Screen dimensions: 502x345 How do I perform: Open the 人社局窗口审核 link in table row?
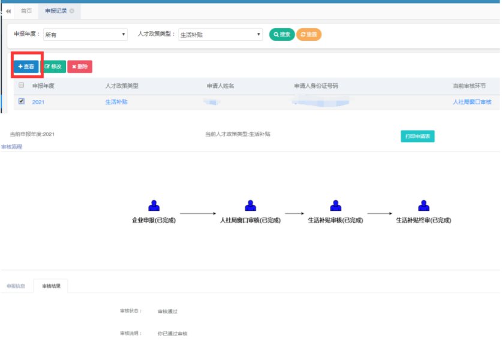472,102
